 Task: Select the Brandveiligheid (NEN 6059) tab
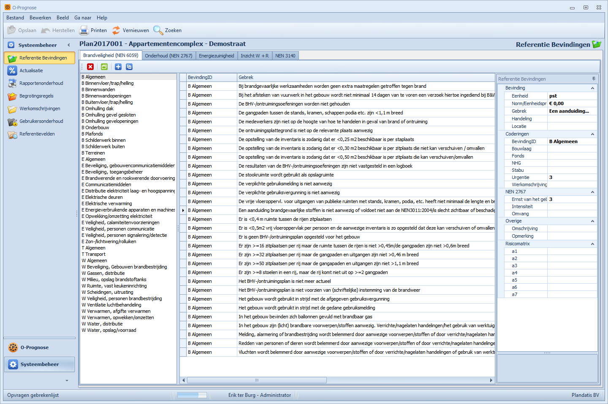tap(111, 55)
